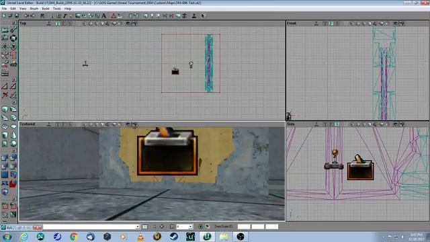The width and height of the screenshot is (430, 242).
Task: Open the Brush menu
Action: pyautogui.click(x=34, y=9)
